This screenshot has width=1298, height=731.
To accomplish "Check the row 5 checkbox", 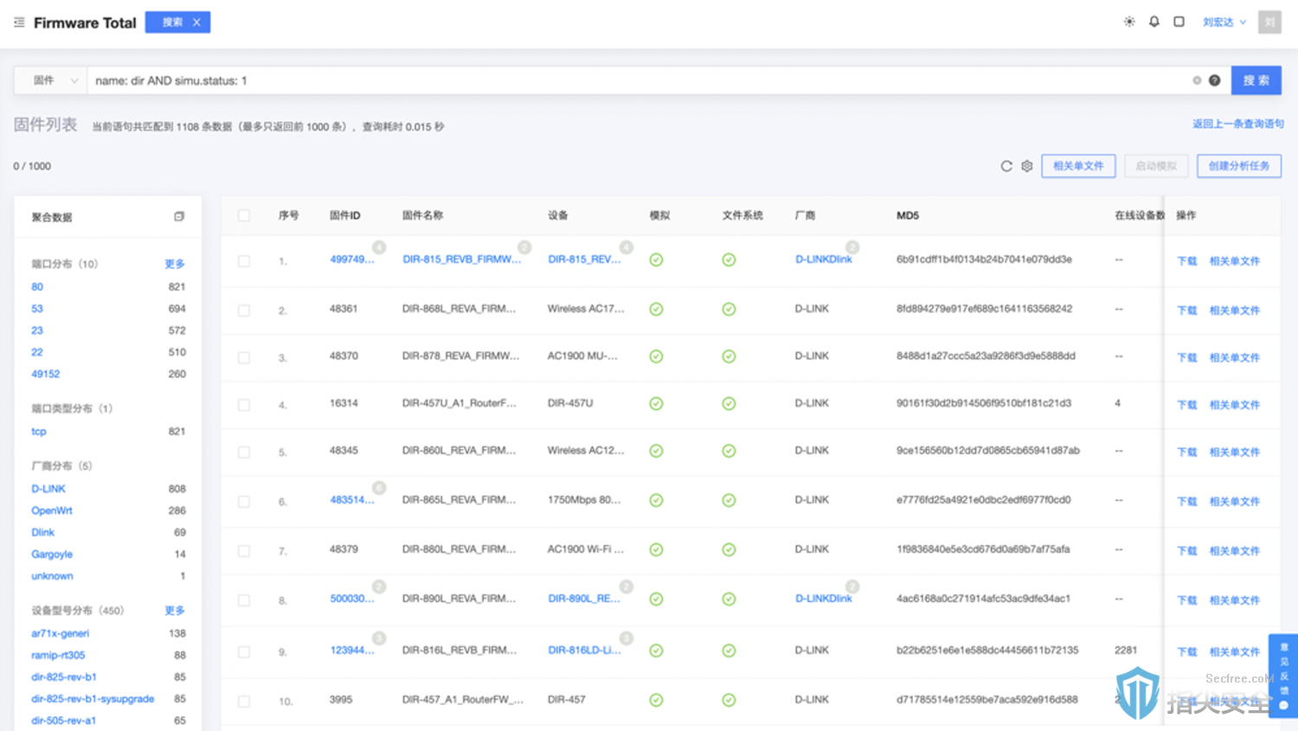I will (244, 452).
